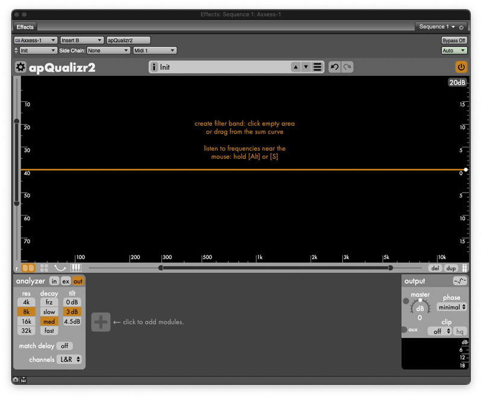This screenshot has width=482, height=398.
Task: Select fast analyzer decay
Action: (x=49, y=331)
